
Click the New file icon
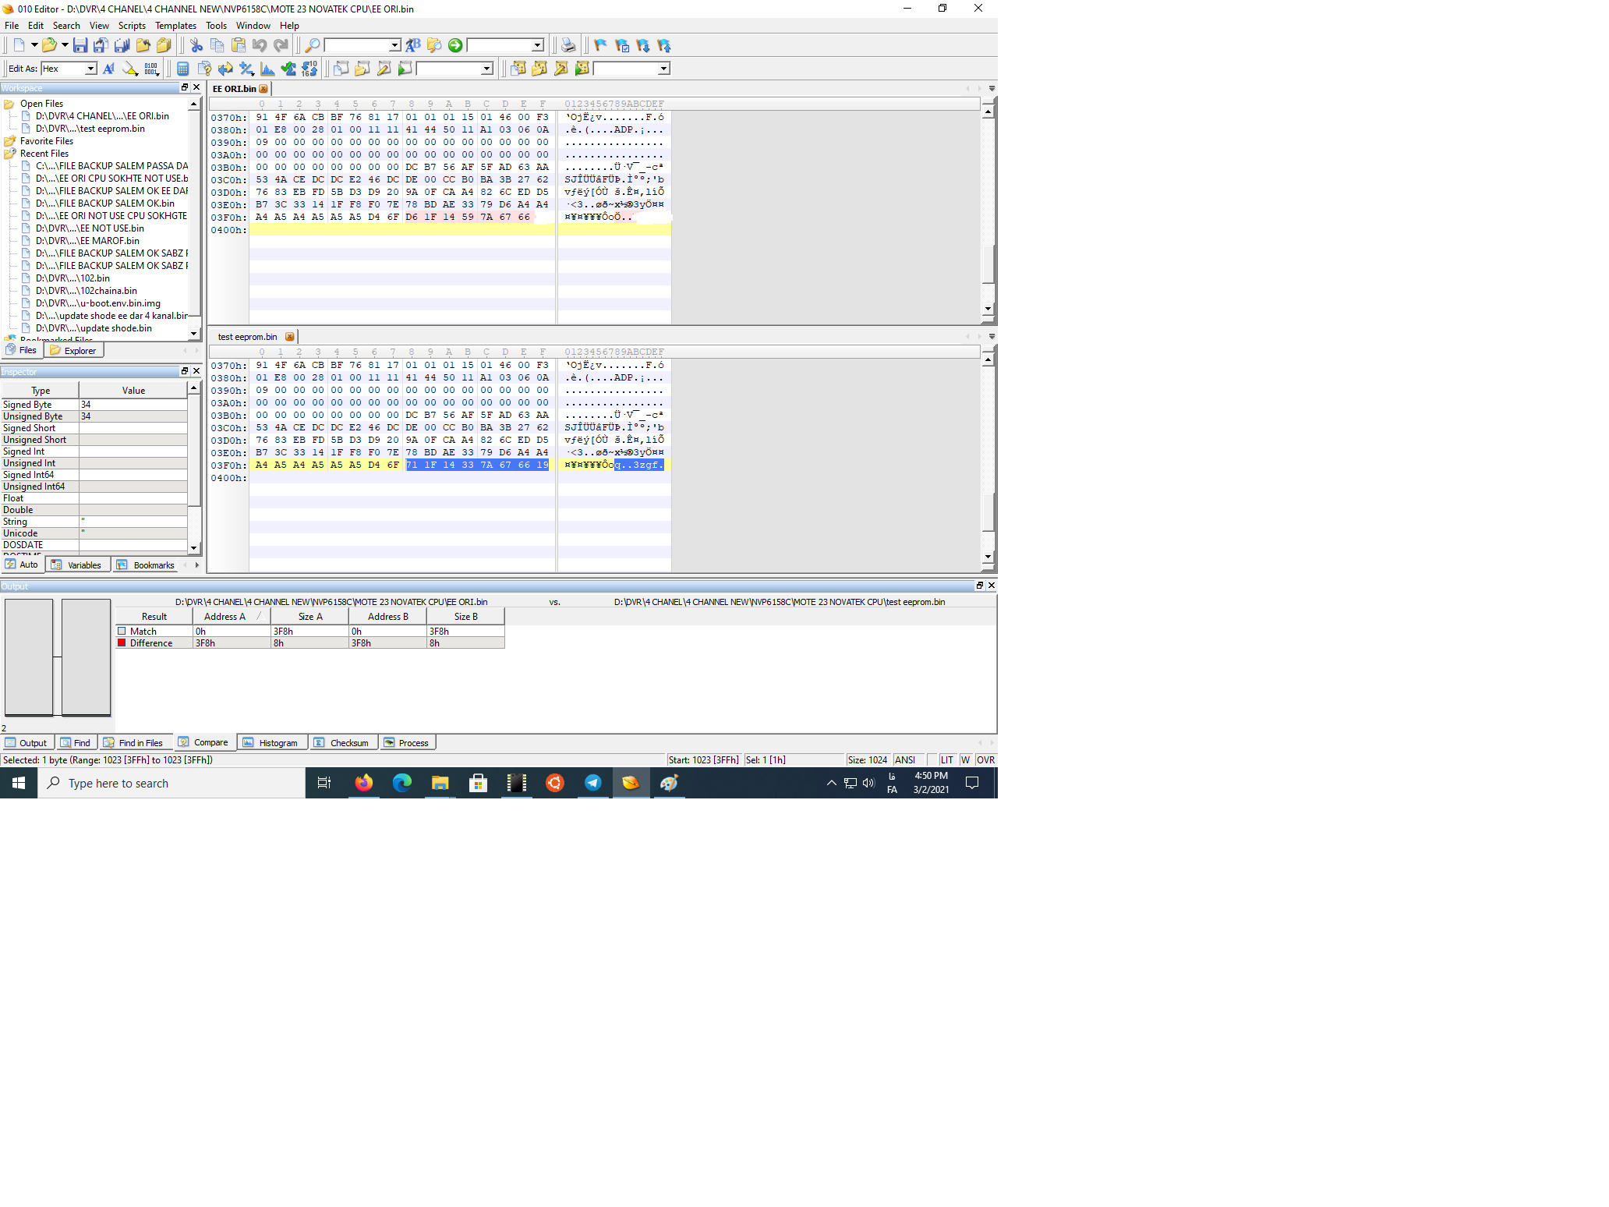coord(19,45)
